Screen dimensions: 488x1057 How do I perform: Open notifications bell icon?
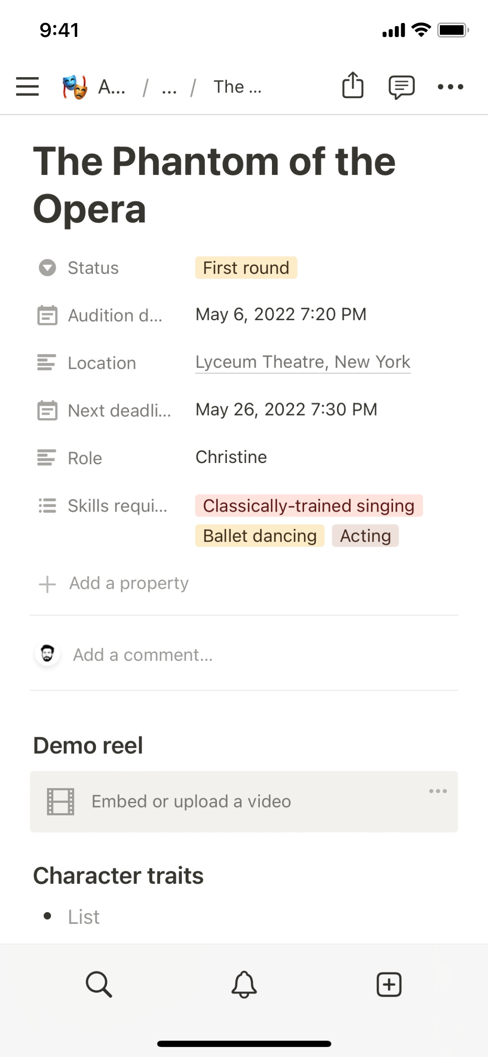click(244, 984)
